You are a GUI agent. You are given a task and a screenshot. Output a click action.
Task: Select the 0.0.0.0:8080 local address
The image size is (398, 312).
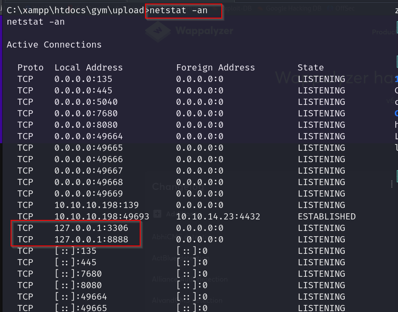86,125
